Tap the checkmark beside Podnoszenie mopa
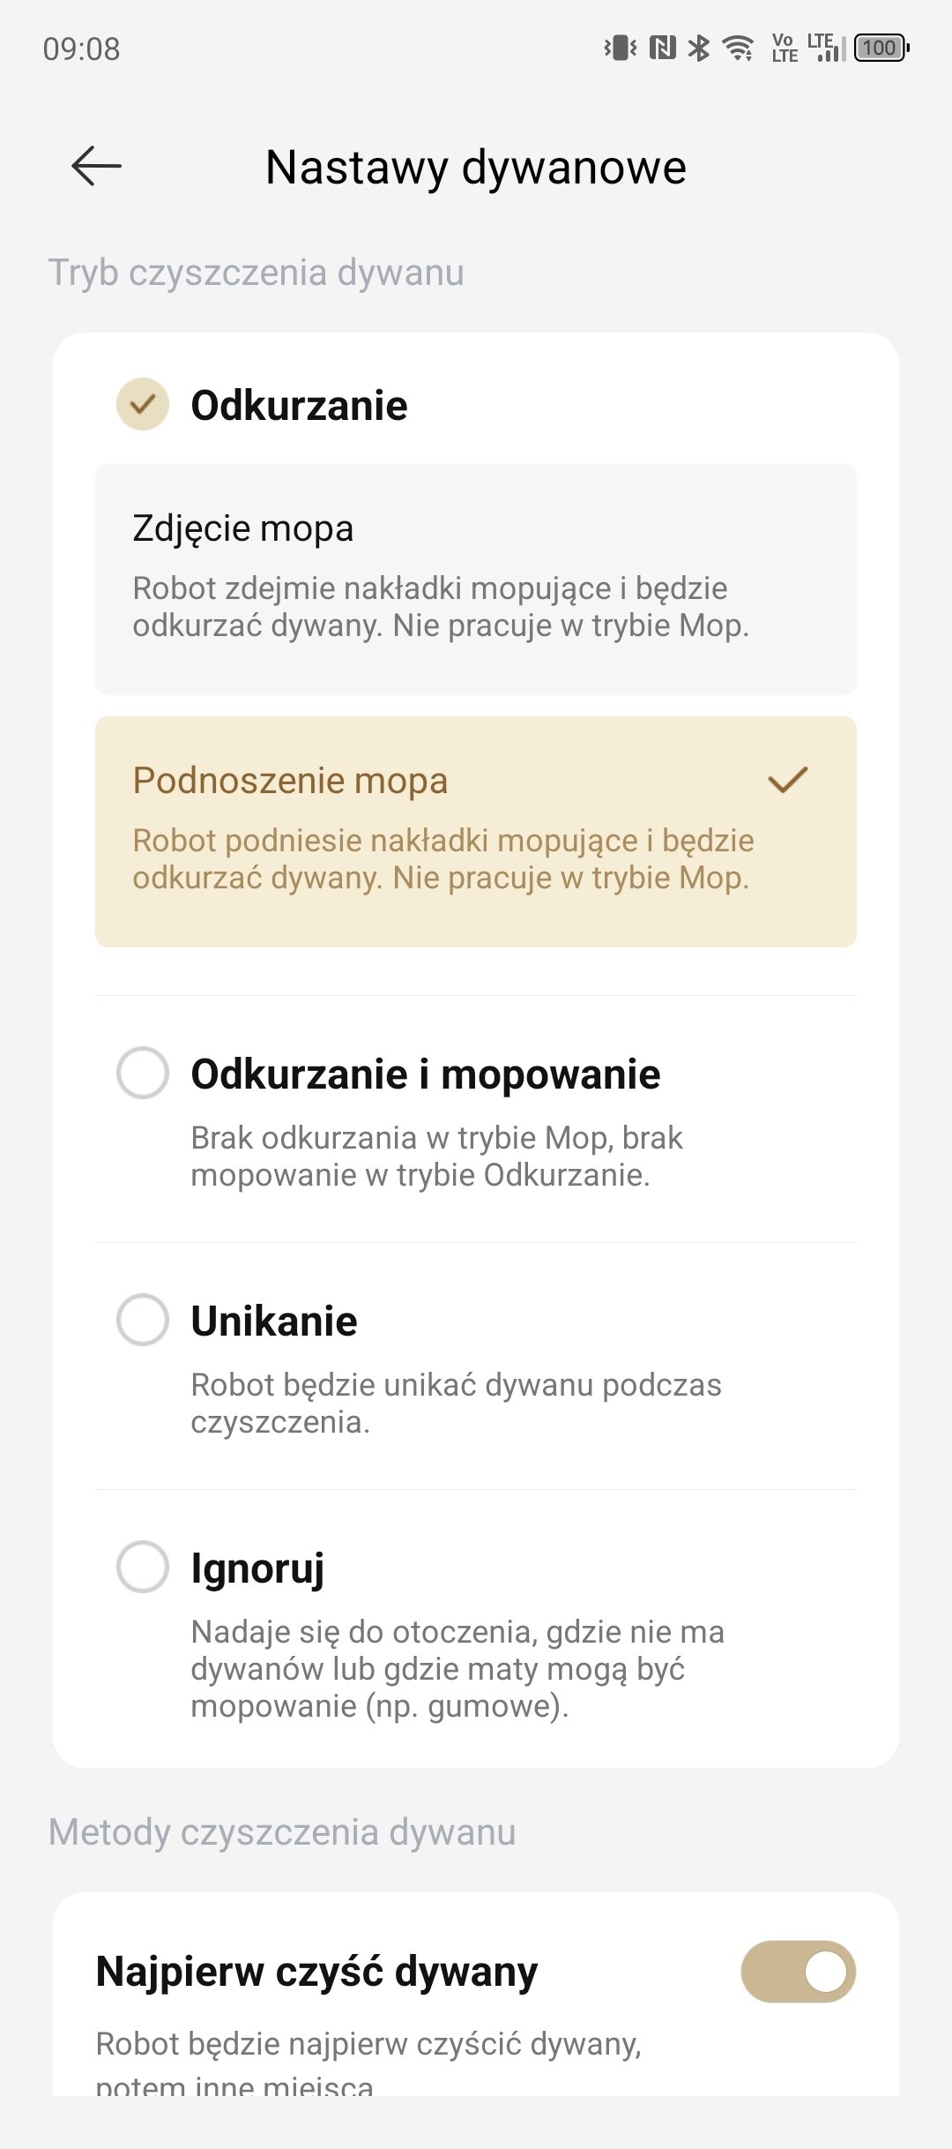 (x=788, y=780)
